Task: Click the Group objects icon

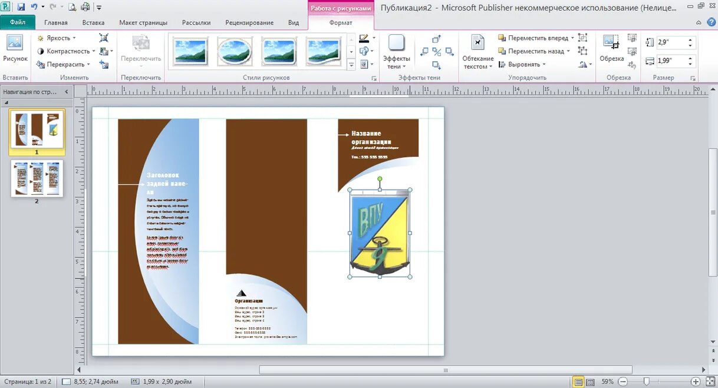Action: coord(583,38)
